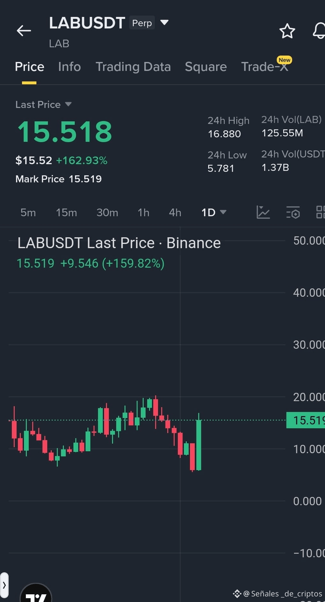The image size is (325, 602).
Task: Tap the Mark Price 15.519 text
Action: tap(58, 179)
